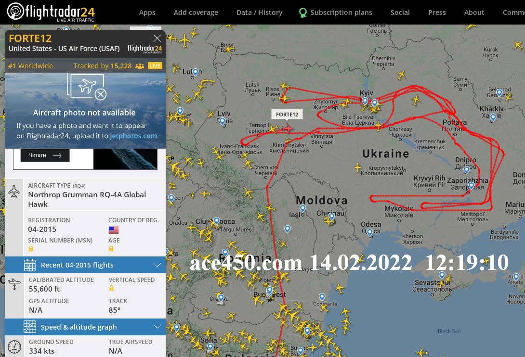Click the locked Age padlock icon

[111, 249]
